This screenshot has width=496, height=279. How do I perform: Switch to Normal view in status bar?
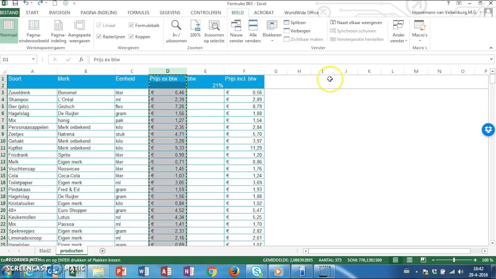coord(395,260)
